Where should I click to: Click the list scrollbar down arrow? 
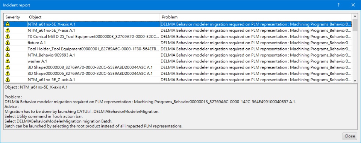355,80
